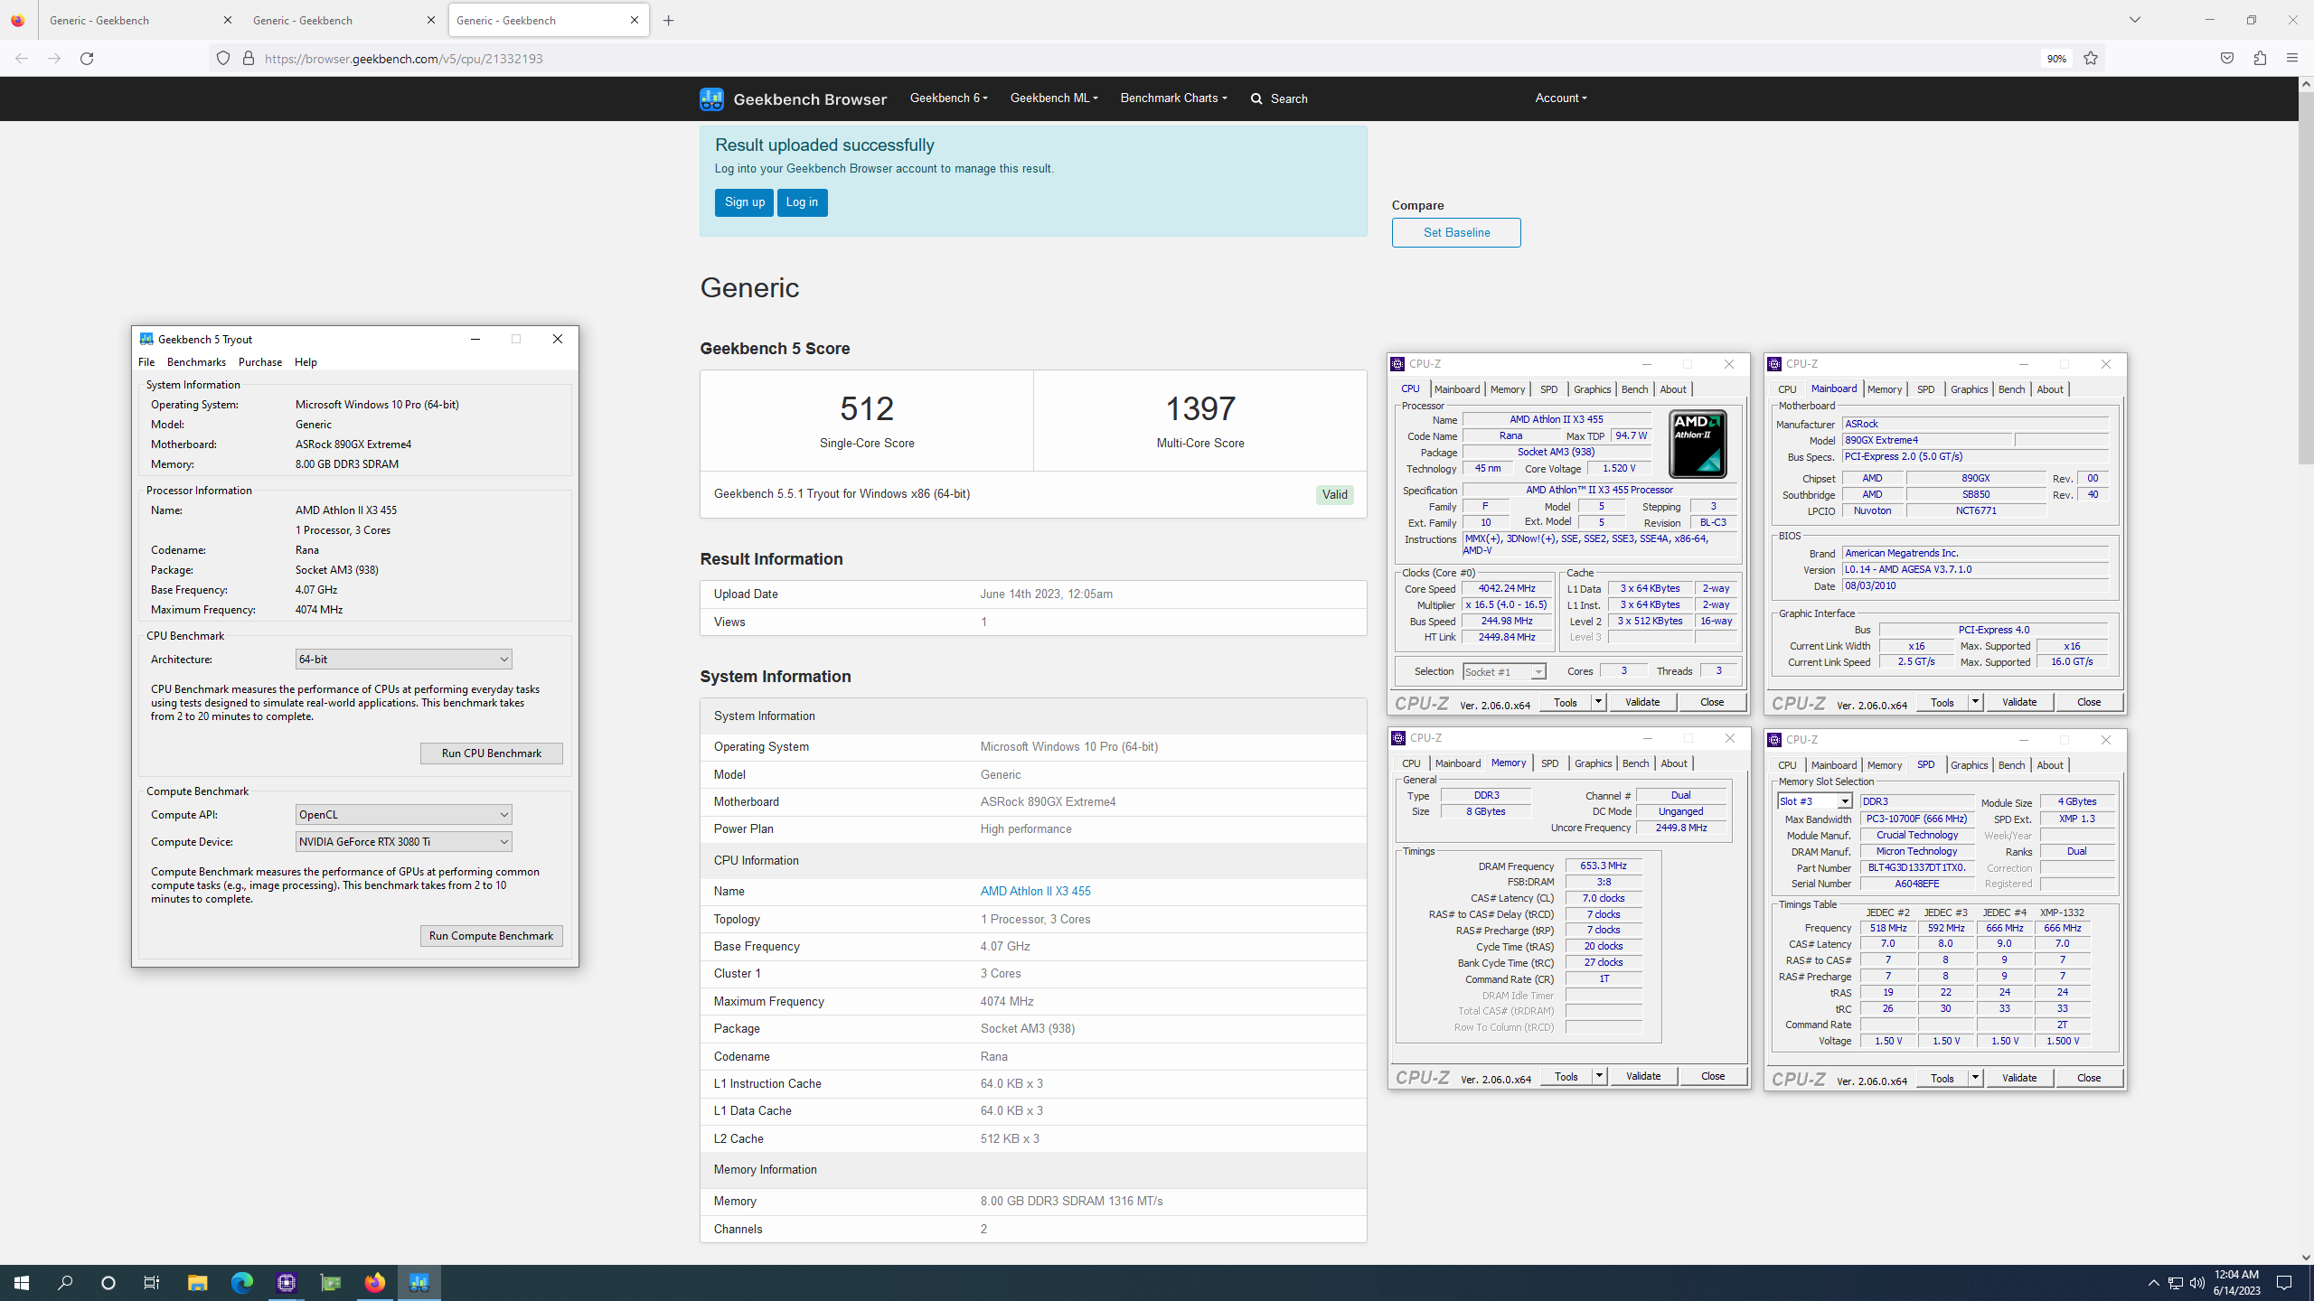Open the File menu in Geekbench 5 Tryout
2314x1301 pixels.
click(146, 362)
